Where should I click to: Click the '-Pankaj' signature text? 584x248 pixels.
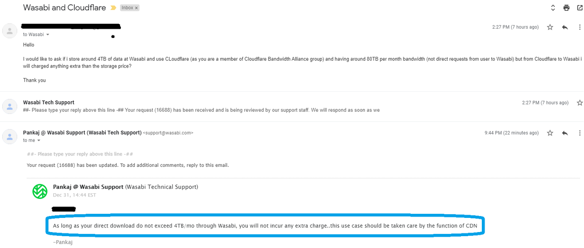coord(63,242)
